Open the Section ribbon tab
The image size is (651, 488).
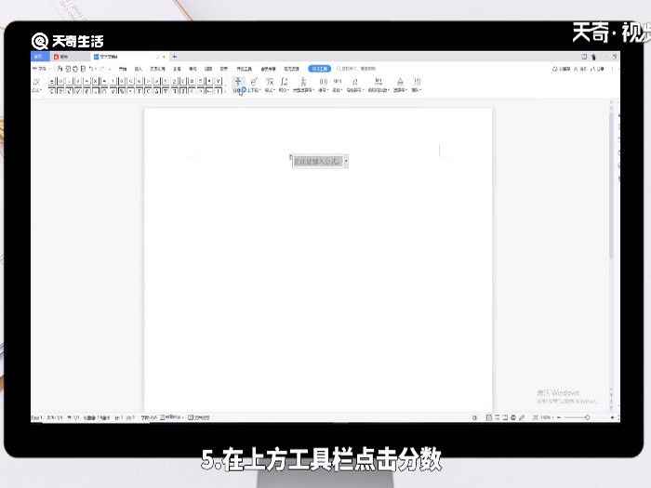(224, 69)
